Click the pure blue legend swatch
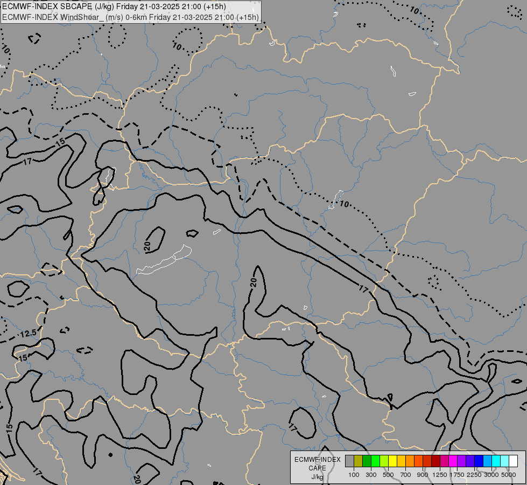 pos(479,461)
